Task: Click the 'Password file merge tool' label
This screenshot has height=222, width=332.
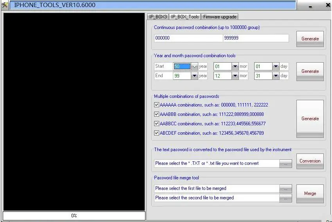Action: (176, 178)
